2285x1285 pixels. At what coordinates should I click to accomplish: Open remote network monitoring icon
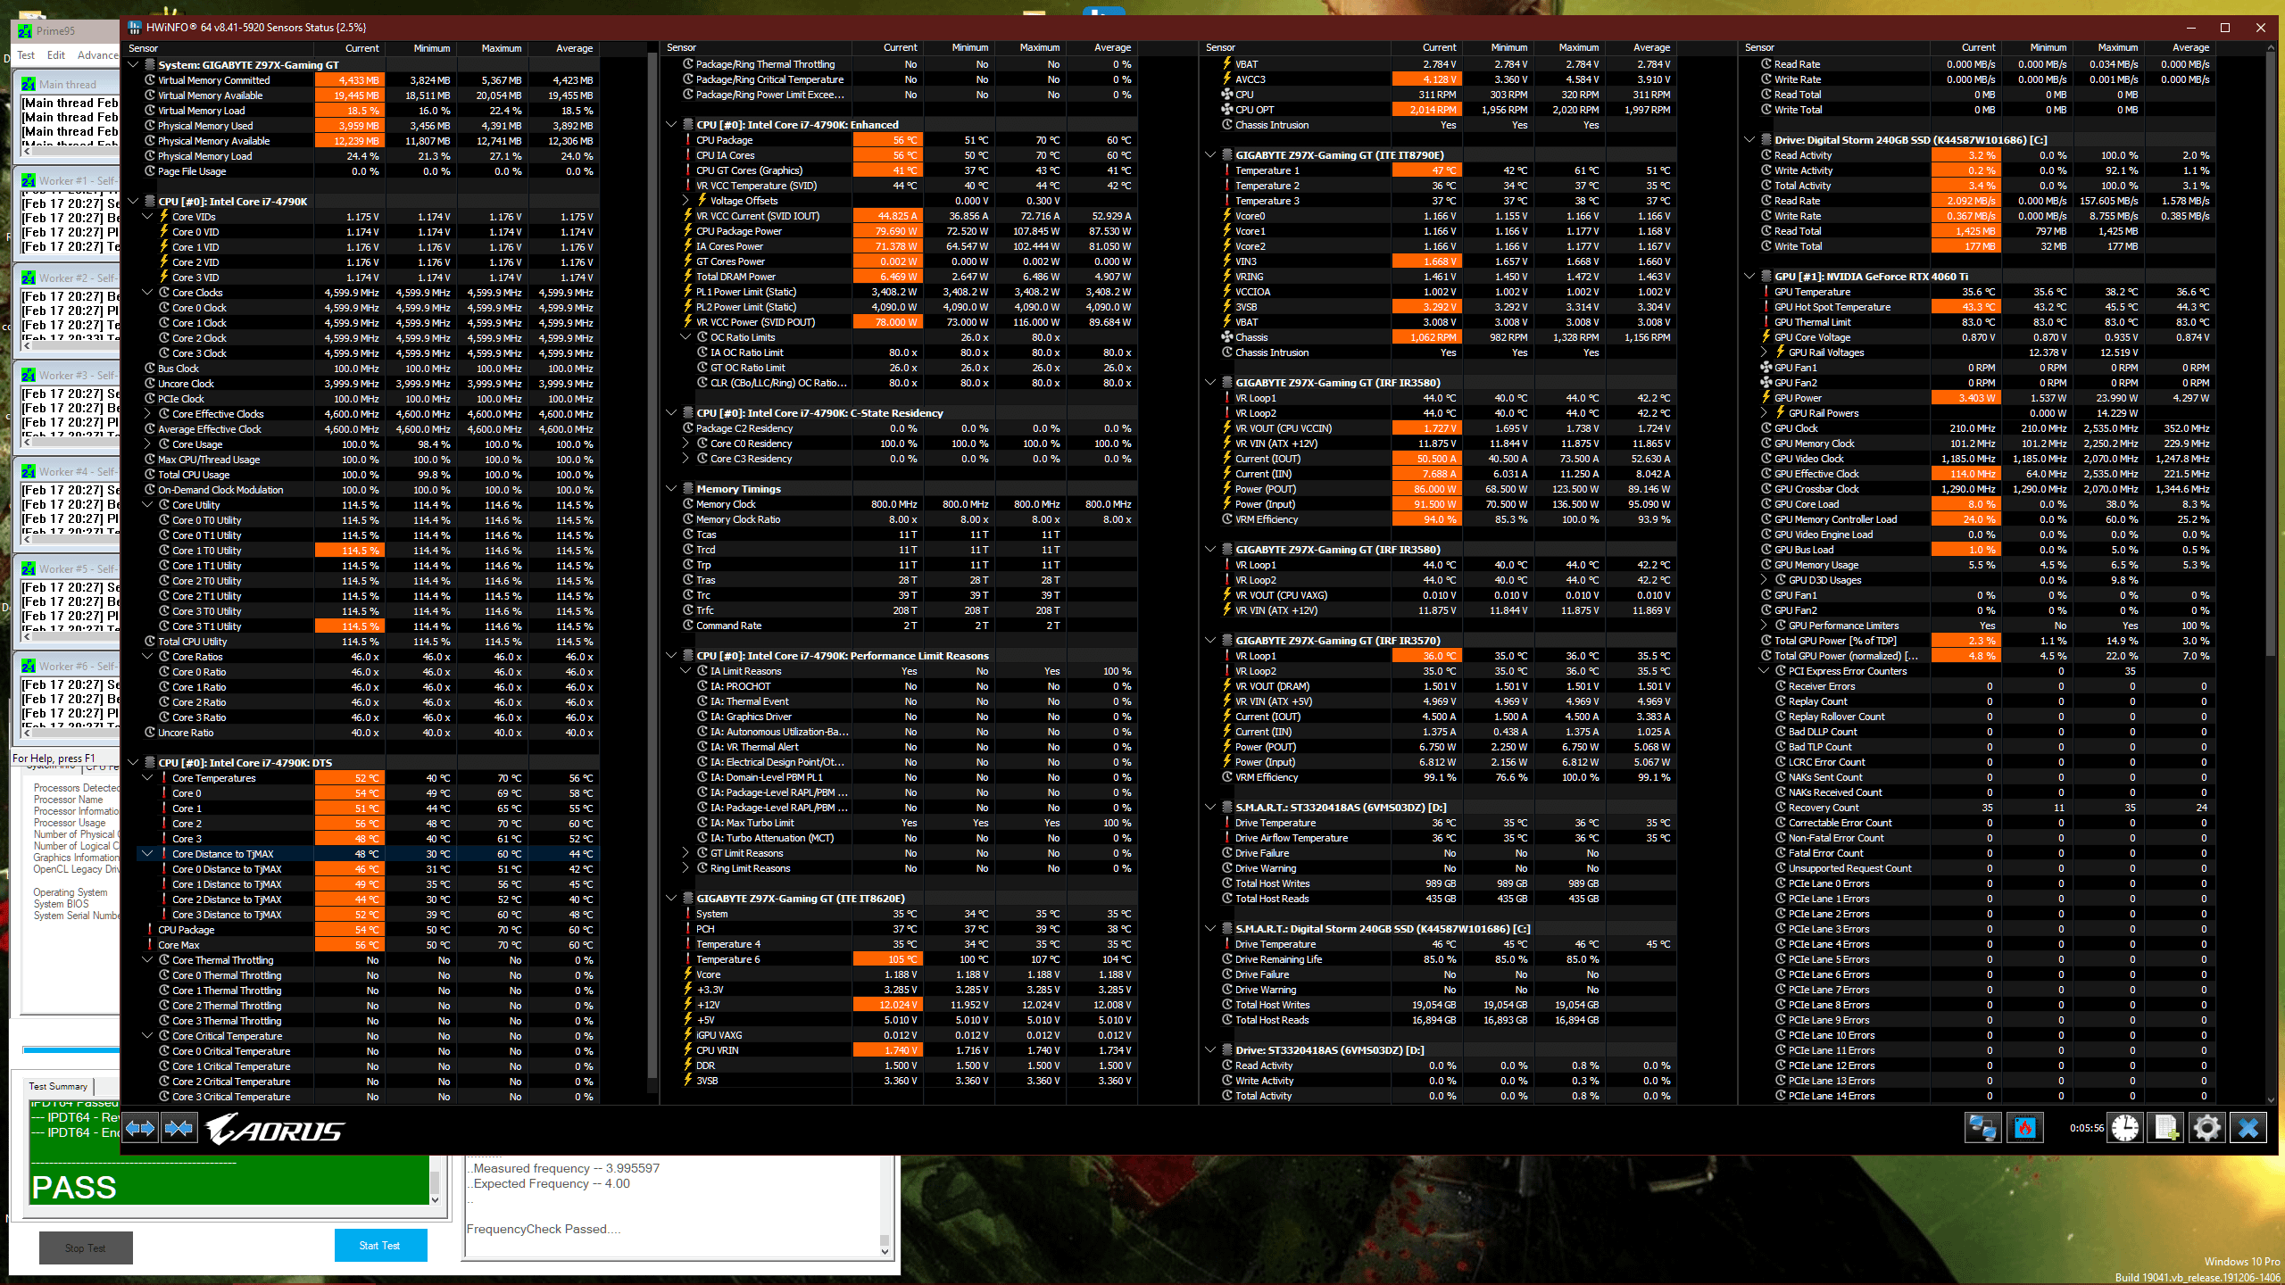pos(1982,1128)
